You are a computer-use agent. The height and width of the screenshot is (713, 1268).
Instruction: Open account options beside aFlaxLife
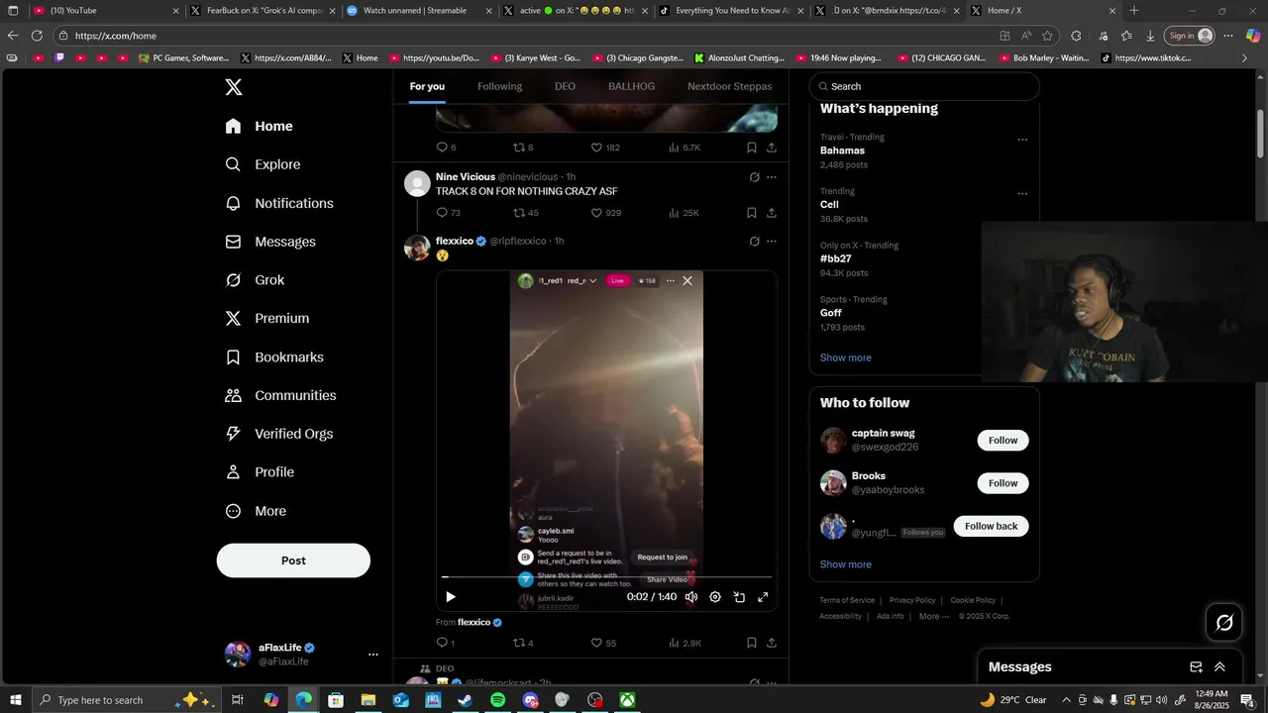click(x=373, y=655)
